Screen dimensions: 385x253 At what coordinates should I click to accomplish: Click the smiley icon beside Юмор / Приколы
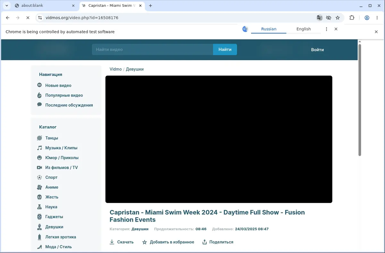tap(39, 158)
